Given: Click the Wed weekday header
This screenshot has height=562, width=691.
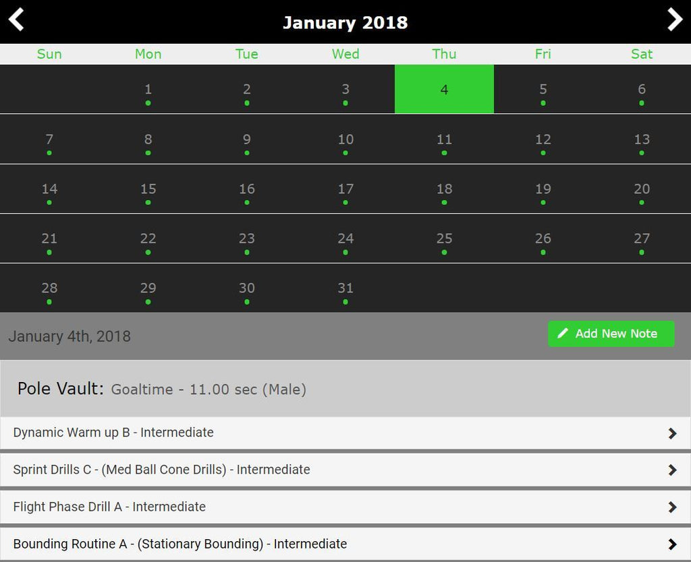Looking at the screenshot, I should (x=345, y=54).
